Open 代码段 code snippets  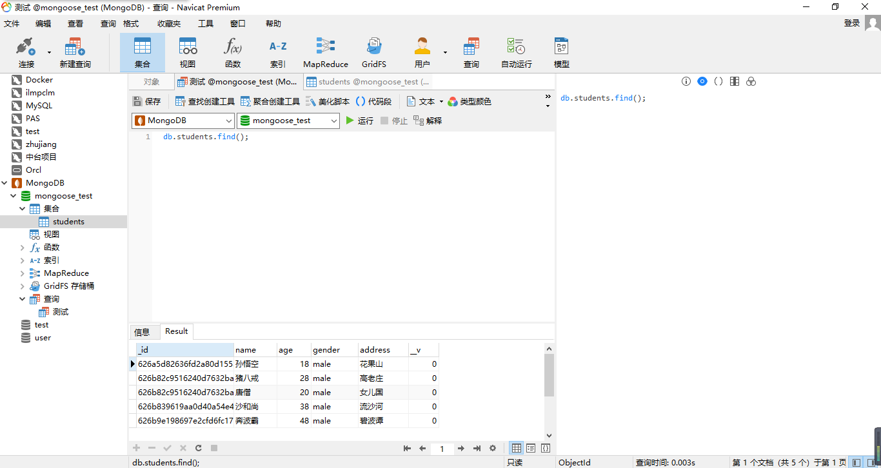point(373,101)
